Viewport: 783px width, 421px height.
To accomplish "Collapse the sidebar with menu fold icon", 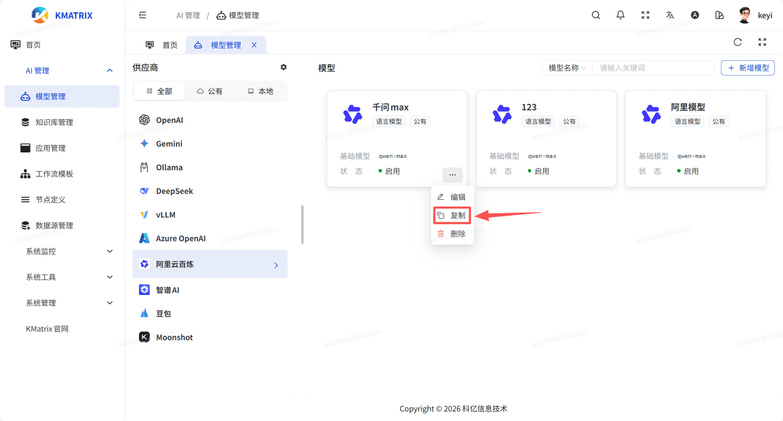I will [143, 15].
